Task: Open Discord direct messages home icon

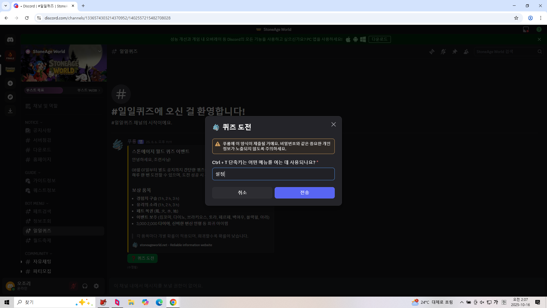Action: pos(10,40)
